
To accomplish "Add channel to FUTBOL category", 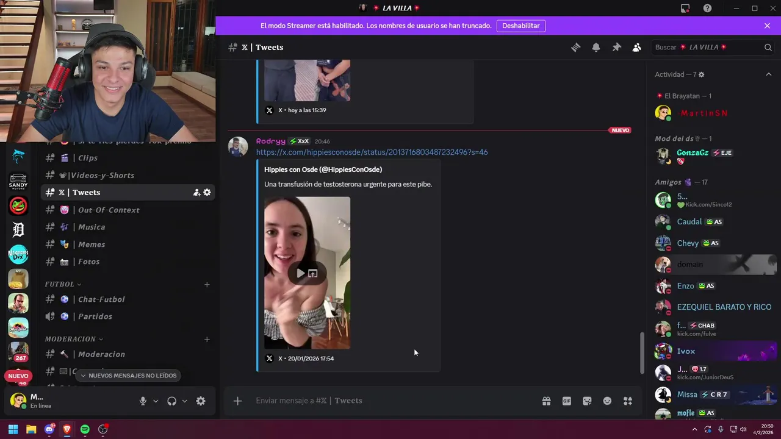I will [207, 284].
